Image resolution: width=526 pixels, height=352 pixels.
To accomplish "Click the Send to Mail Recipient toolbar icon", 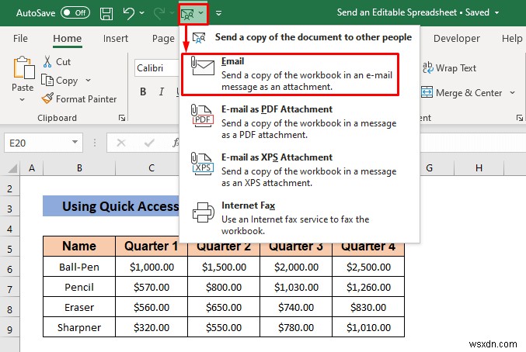I will [187, 14].
